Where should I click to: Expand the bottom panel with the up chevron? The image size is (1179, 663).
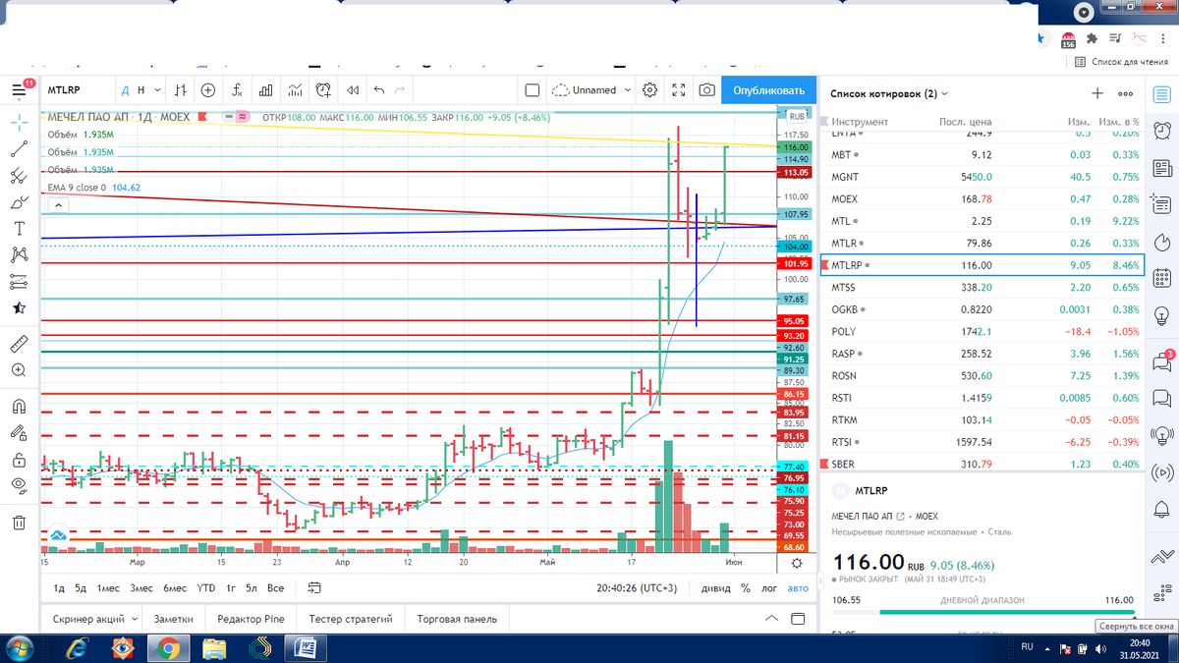(772, 619)
